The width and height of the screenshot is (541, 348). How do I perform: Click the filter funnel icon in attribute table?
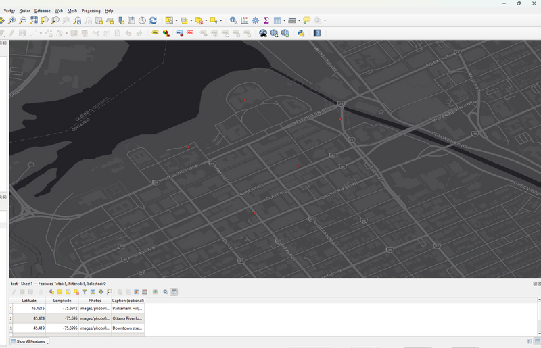pos(85,292)
